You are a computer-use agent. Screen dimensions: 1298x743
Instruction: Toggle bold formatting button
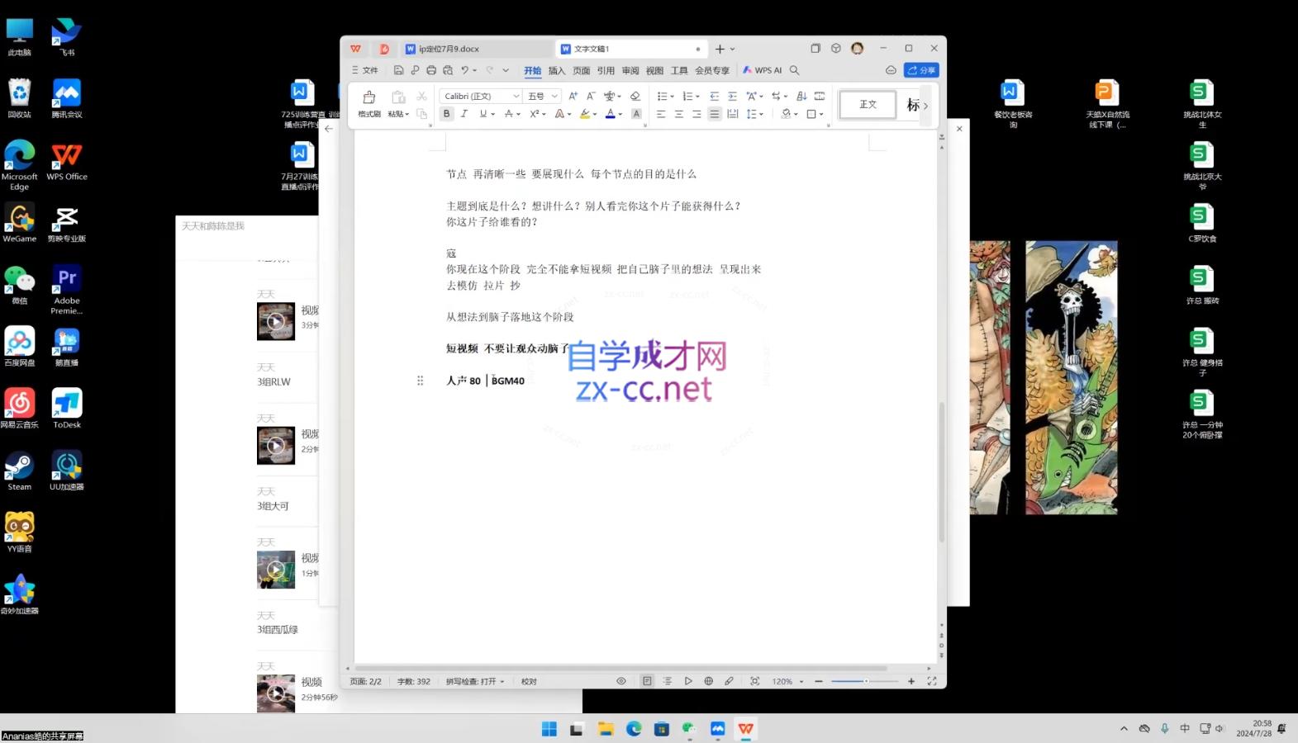[446, 114]
